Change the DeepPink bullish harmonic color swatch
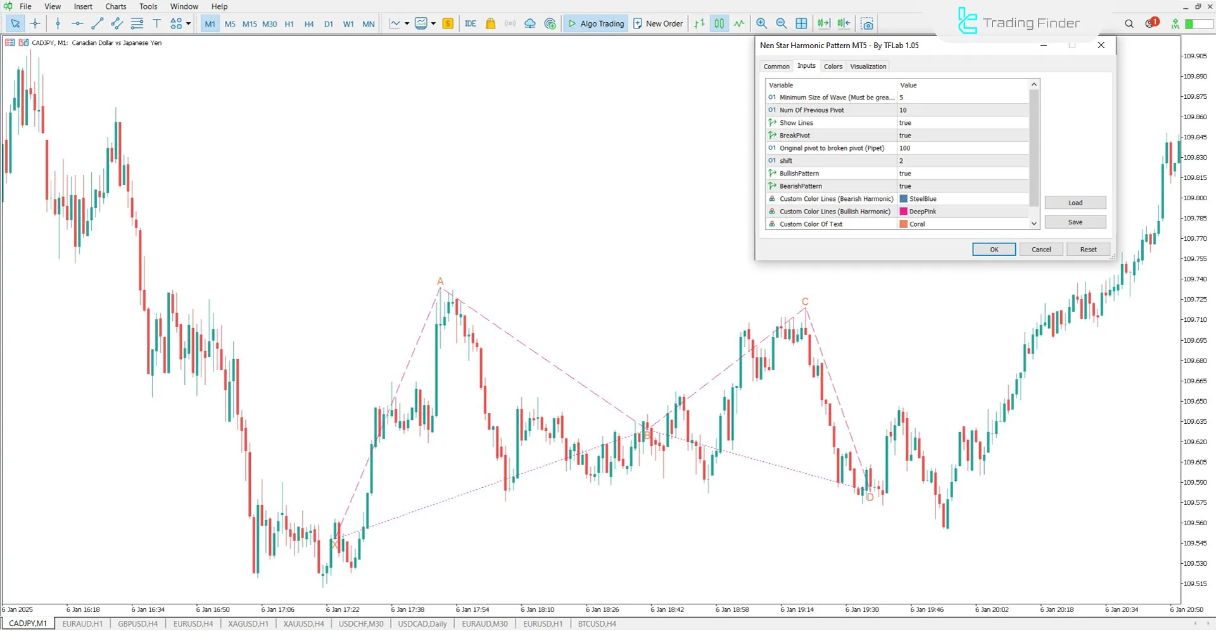1216x631 pixels. pos(904,211)
